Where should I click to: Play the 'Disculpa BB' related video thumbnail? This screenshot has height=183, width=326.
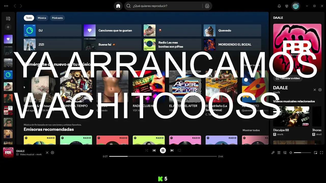[291, 116]
